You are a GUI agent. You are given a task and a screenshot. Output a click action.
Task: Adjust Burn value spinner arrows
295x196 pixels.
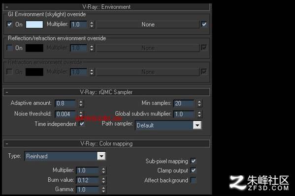(103, 180)
